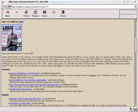The height and width of the screenshot is (112, 138).
Task: Click the search magnifier icon beside URL bar
Action: click(x=135, y=6)
